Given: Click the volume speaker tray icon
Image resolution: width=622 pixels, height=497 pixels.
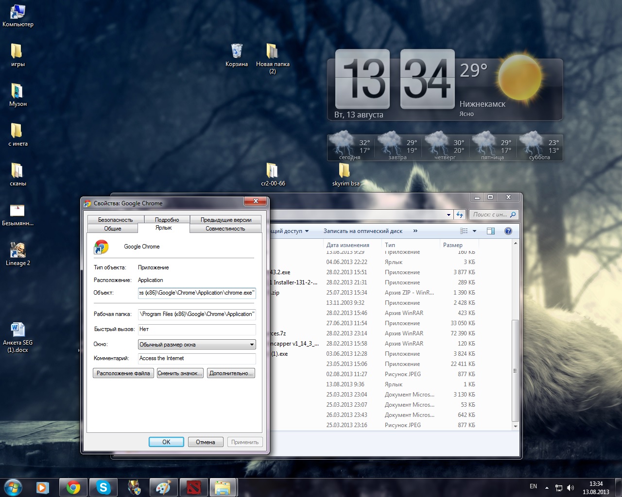Looking at the screenshot, I should [570, 488].
